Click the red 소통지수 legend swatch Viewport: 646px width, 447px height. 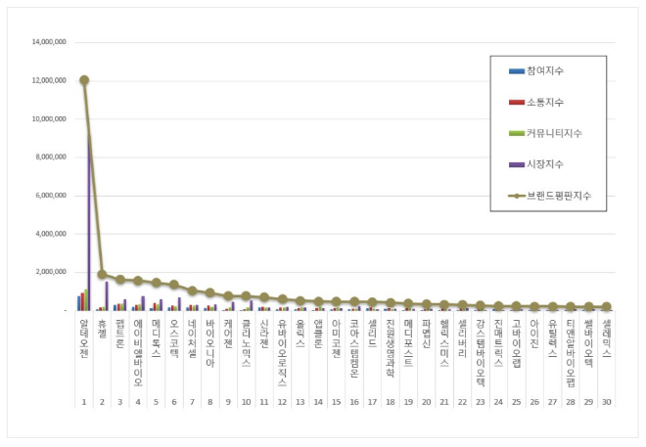click(x=516, y=103)
